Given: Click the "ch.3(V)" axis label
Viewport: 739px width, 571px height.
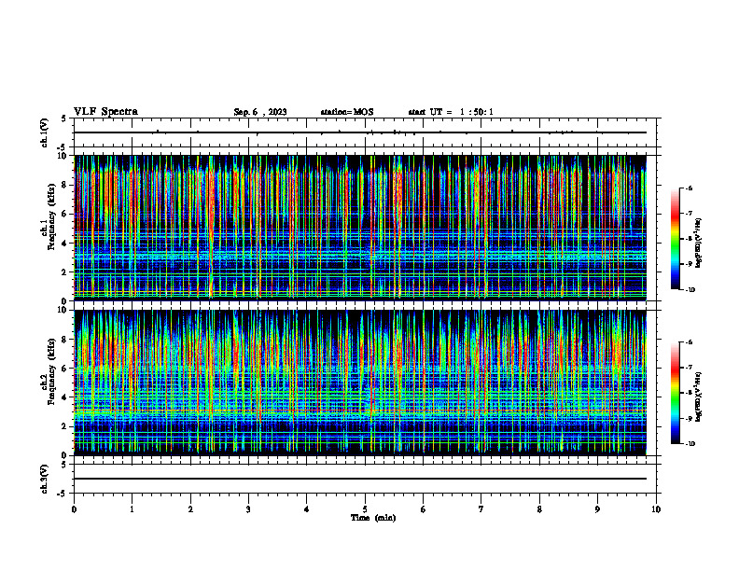Looking at the screenshot, I should [x=44, y=480].
